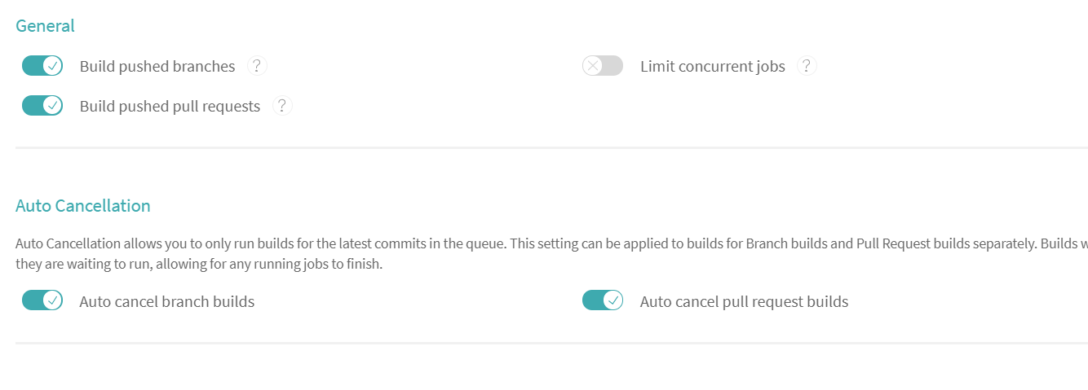1088x390 pixels.
Task: Open help for Build pushed pull requests
Action: tap(282, 106)
